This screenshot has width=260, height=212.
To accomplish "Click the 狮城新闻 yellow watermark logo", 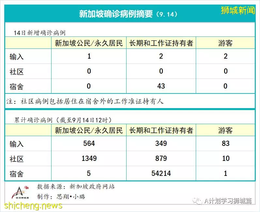I will coord(237,10).
